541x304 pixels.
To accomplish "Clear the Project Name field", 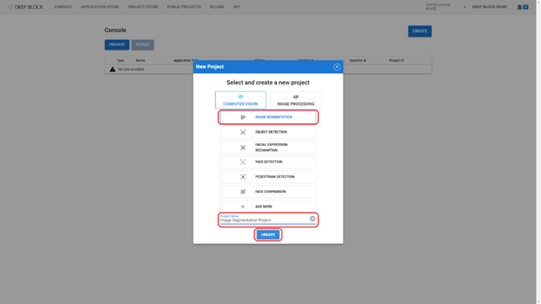I will click(312, 218).
